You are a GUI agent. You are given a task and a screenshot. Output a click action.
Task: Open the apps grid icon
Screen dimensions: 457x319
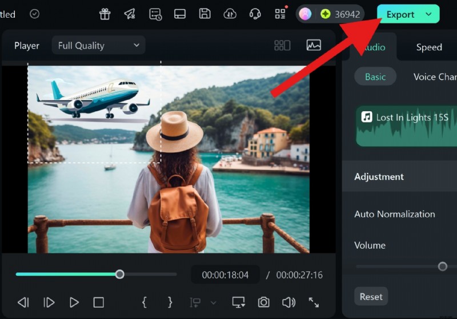pos(280,14)
